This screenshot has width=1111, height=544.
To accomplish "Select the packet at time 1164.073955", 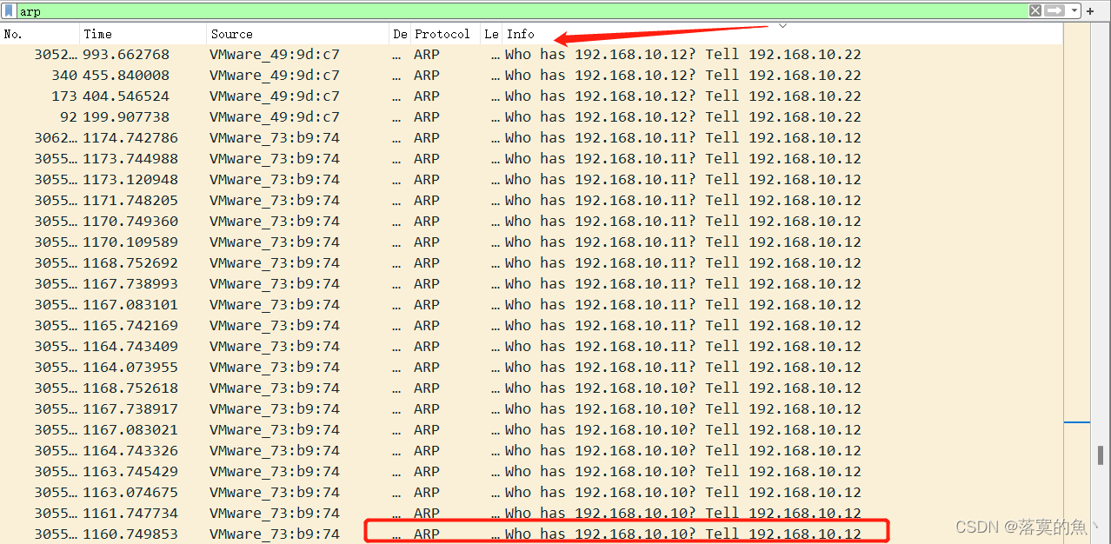I will 531,367.
